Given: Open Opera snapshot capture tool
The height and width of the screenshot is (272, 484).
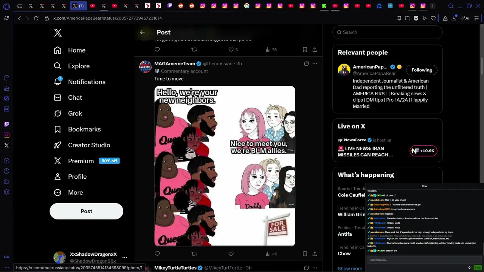Looking at the screenshot, I should 407,18.
